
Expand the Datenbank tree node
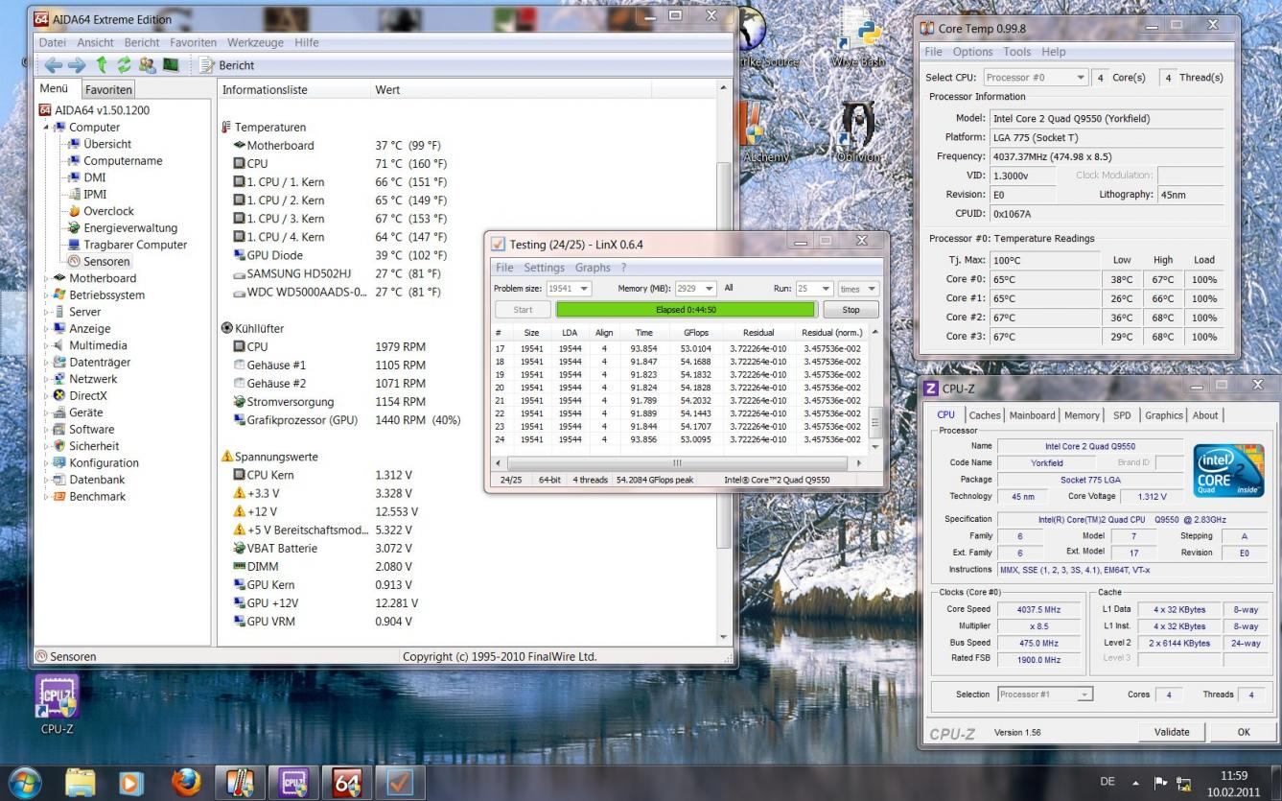coord(46,480)
